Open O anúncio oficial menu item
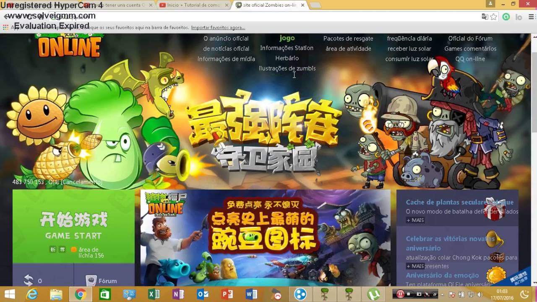The height and width of the screenshot is (302, 537). tap(226, 39)
